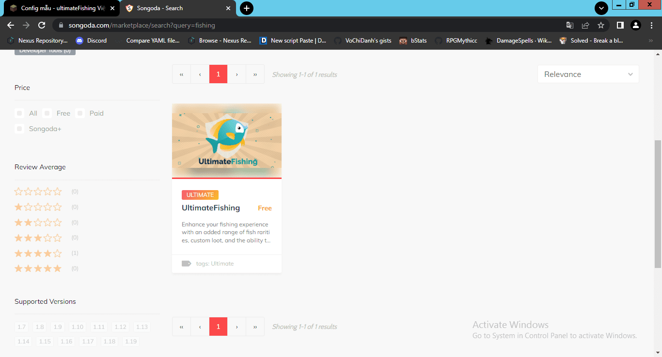Check the Paid price checkbox
Image resolution: width=662 pixels, height=357 pixels.
tap(80, 113)
